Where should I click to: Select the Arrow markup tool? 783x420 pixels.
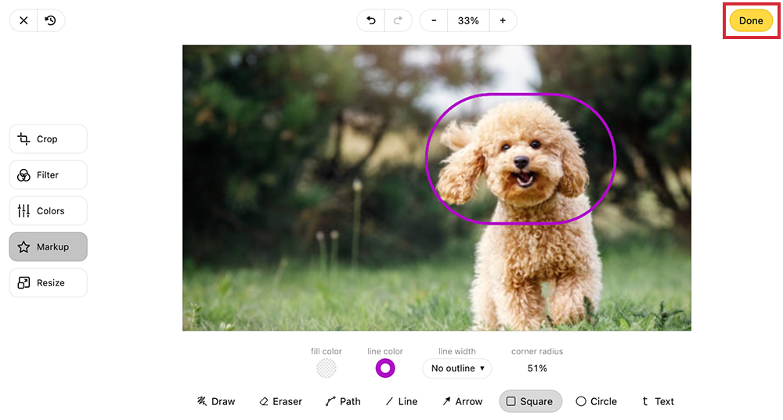pos(462,401)
